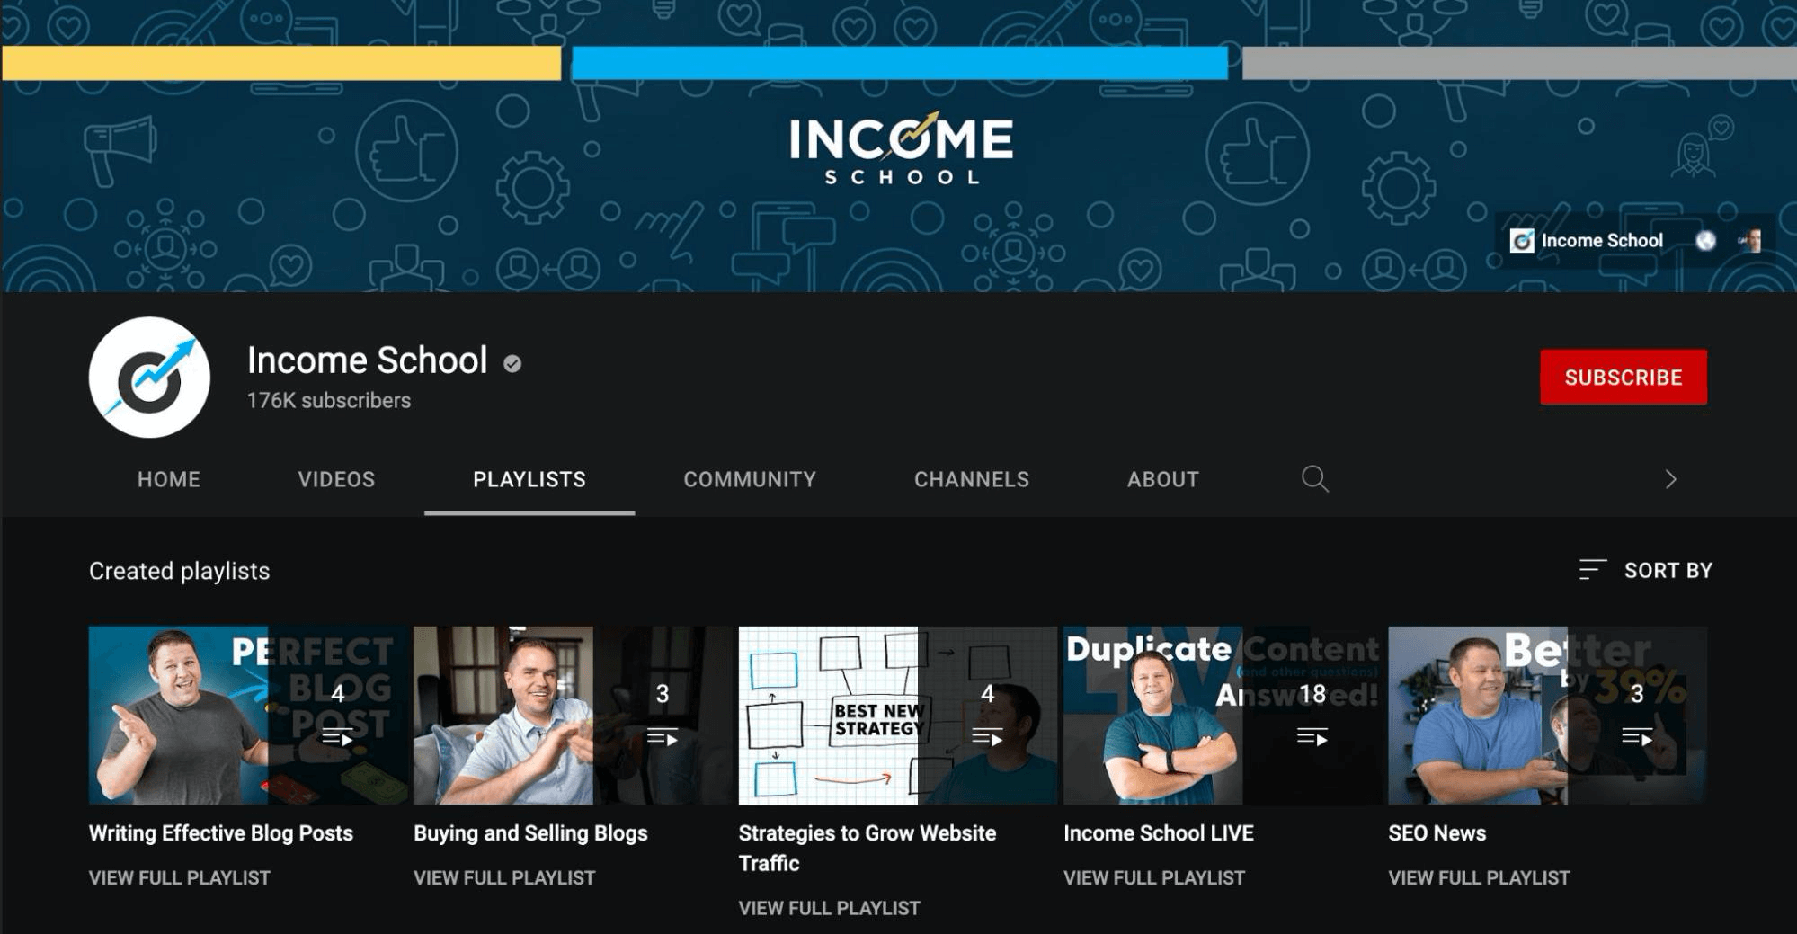Open the Sort By dropdown
This screenshot has height=934, width=1797.
click(1645, 570)
